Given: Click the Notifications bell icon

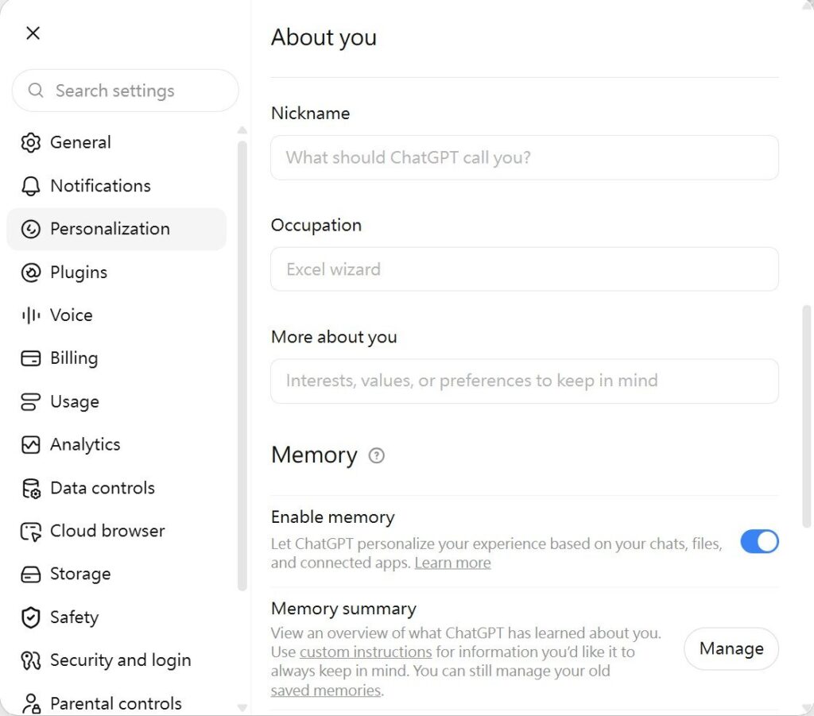Looking at the screenshot, I should 31,186.
